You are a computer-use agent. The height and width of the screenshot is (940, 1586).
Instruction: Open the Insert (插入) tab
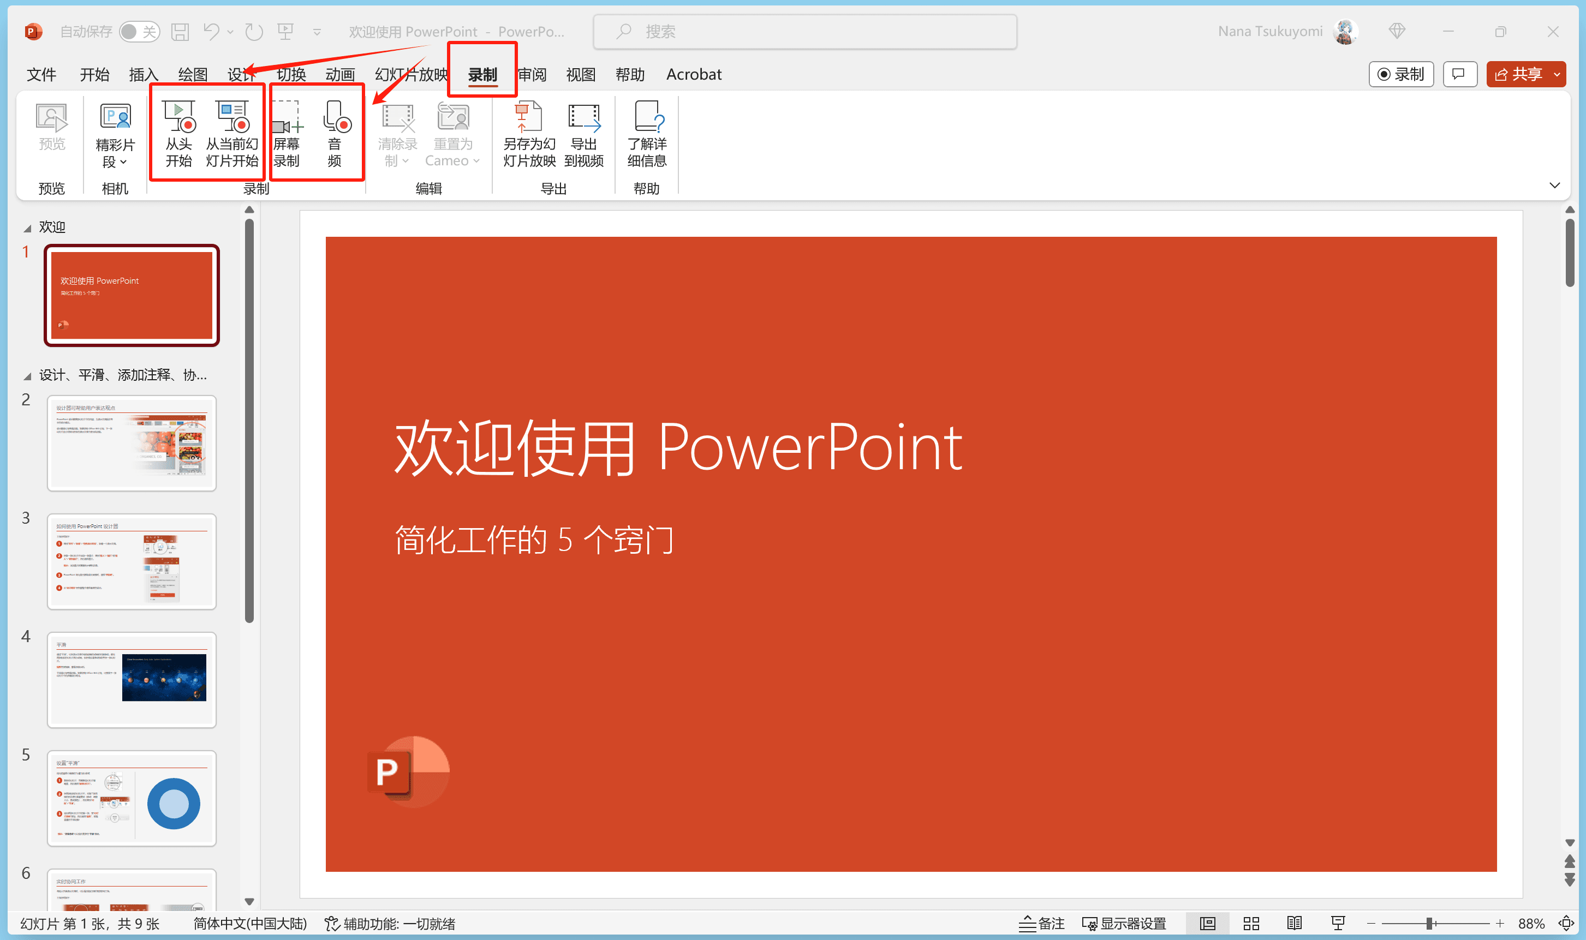143,75
